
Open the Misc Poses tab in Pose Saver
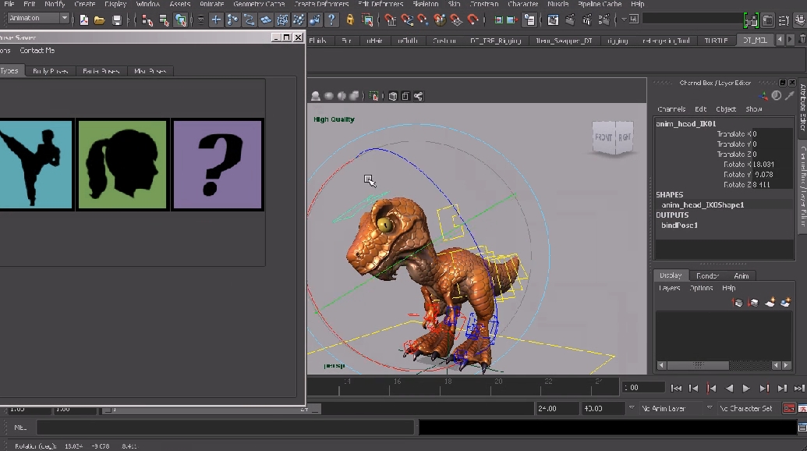click(x=150, y=71)
